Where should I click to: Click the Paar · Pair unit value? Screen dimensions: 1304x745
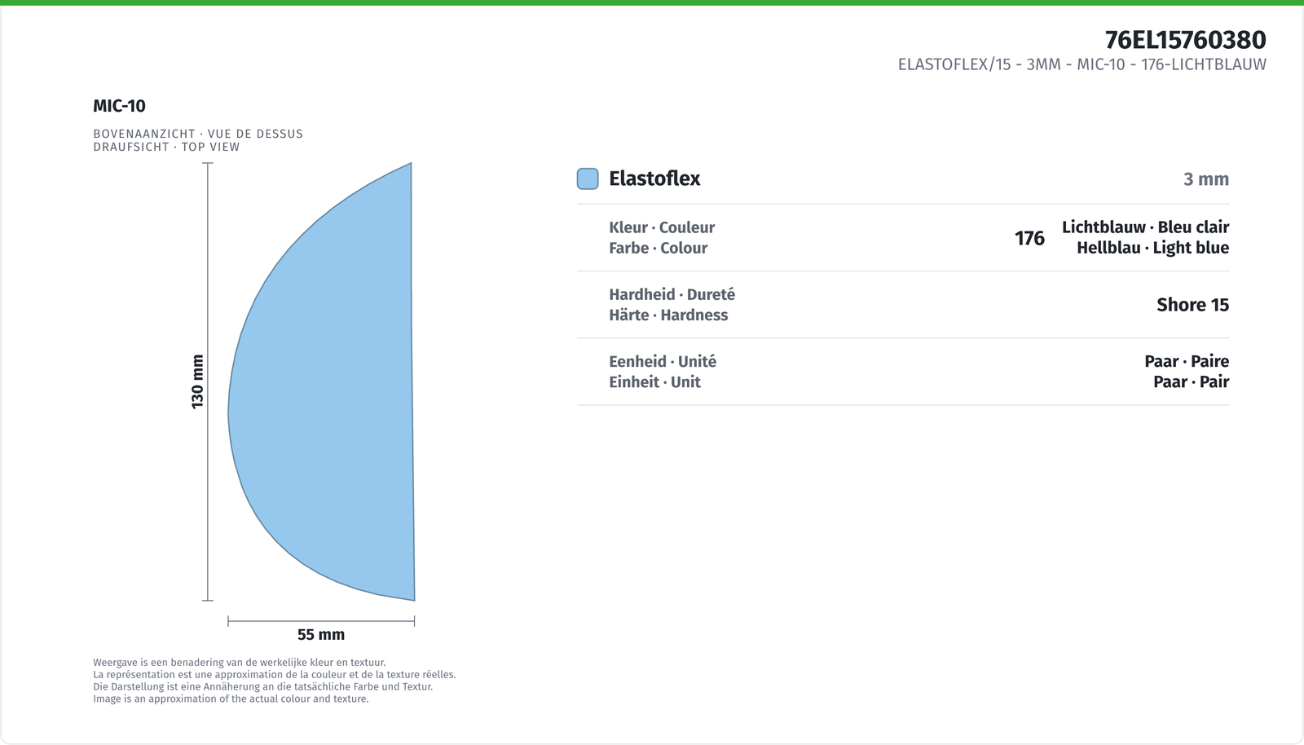point(1191,381)
